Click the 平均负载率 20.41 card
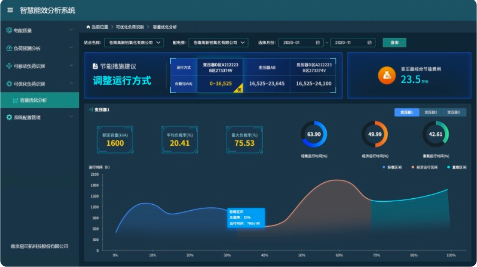Image resolution: width=477 pixels, height=267 pixels. pos(180,139)
